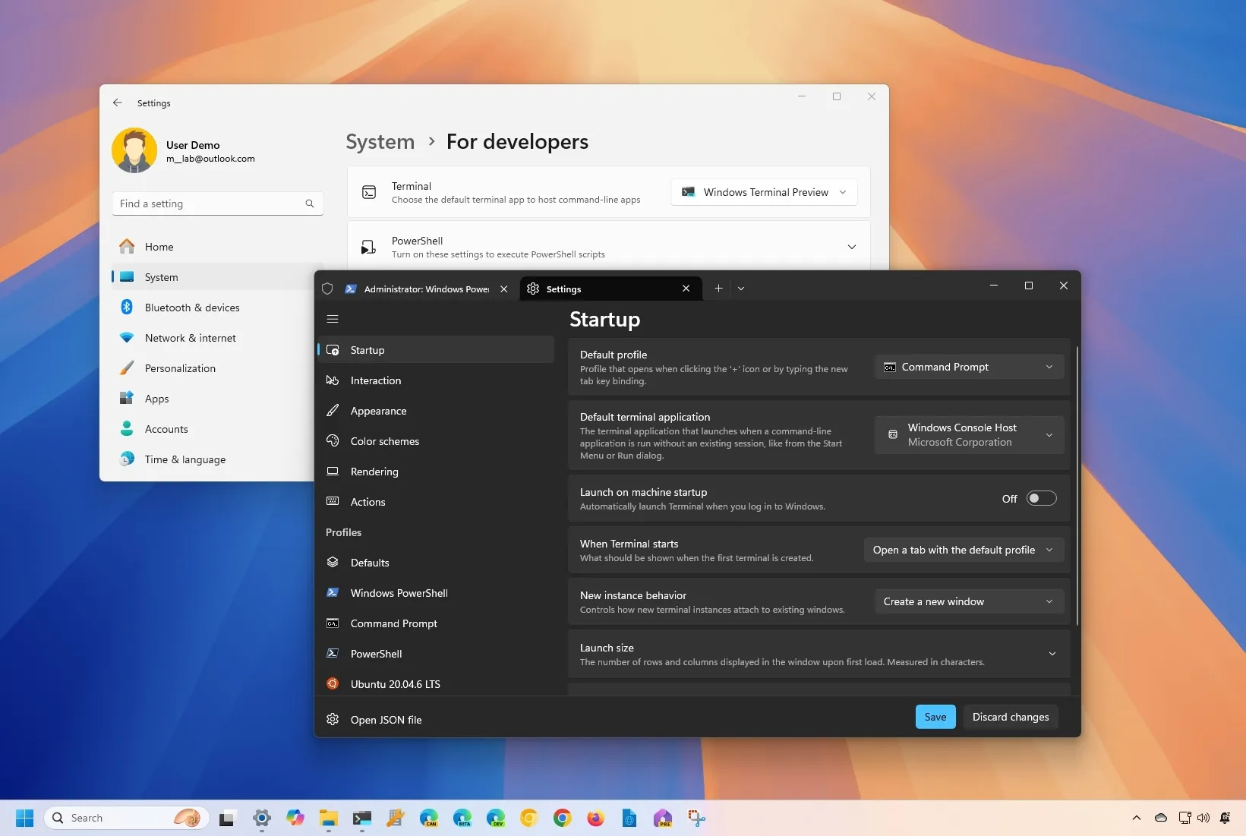Screen dimensions: 1246x836
Task: Click the Personalization brush icon
Action: [x=127, y=368]
